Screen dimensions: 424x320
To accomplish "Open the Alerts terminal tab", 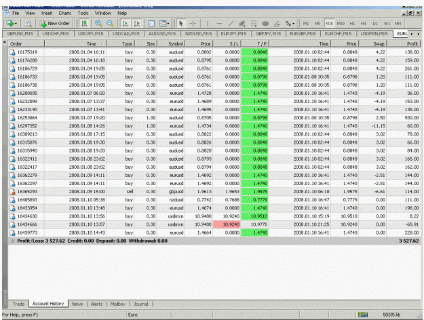I will 96,304.
